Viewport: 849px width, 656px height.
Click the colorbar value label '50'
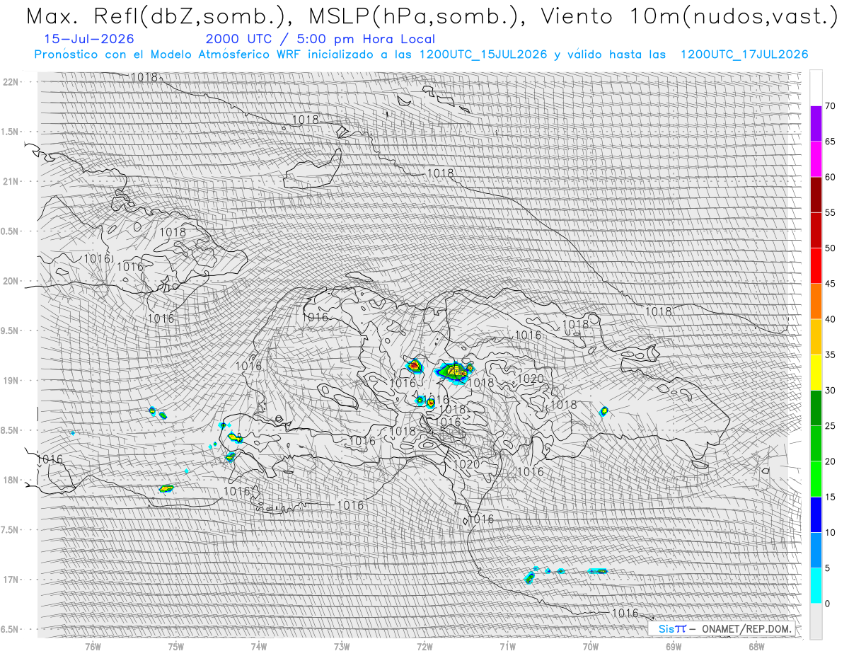(830, 248)
